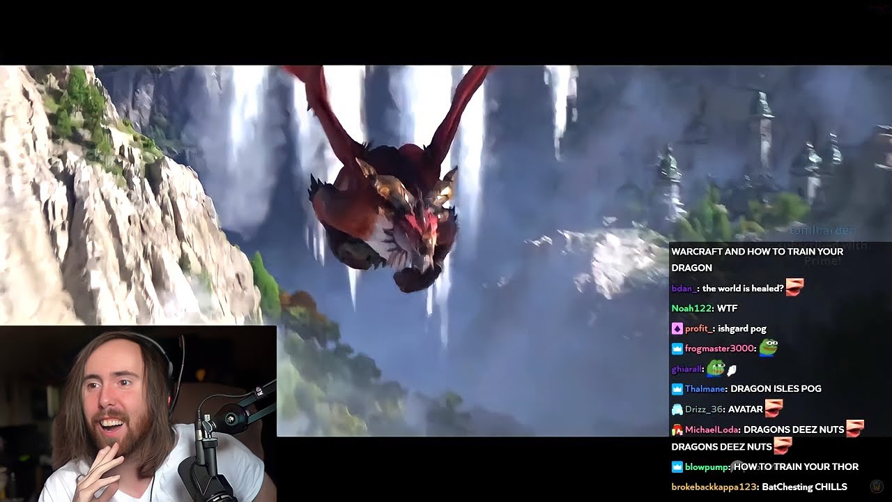892x502 pixels.
Task: Click the Pepe emote in ghiarall's message
Action: [716, 367]
